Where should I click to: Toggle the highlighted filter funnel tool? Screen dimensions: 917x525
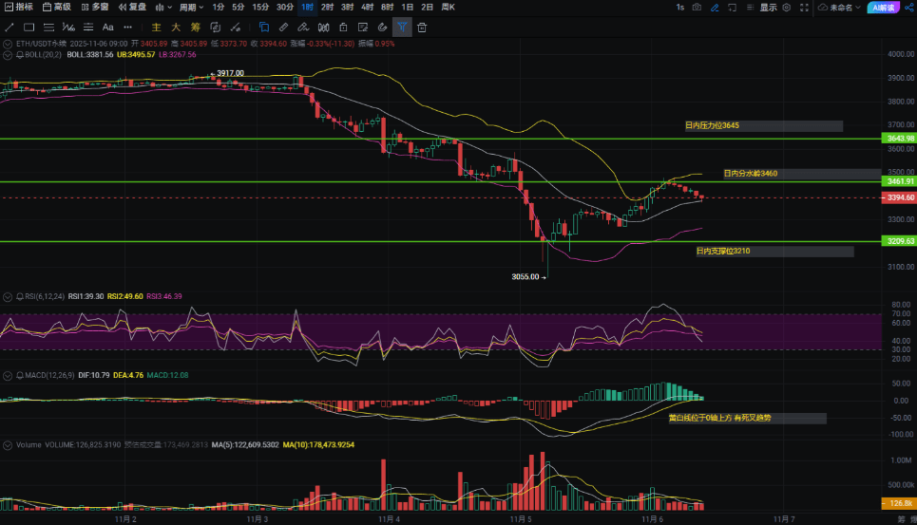point(402,28)
